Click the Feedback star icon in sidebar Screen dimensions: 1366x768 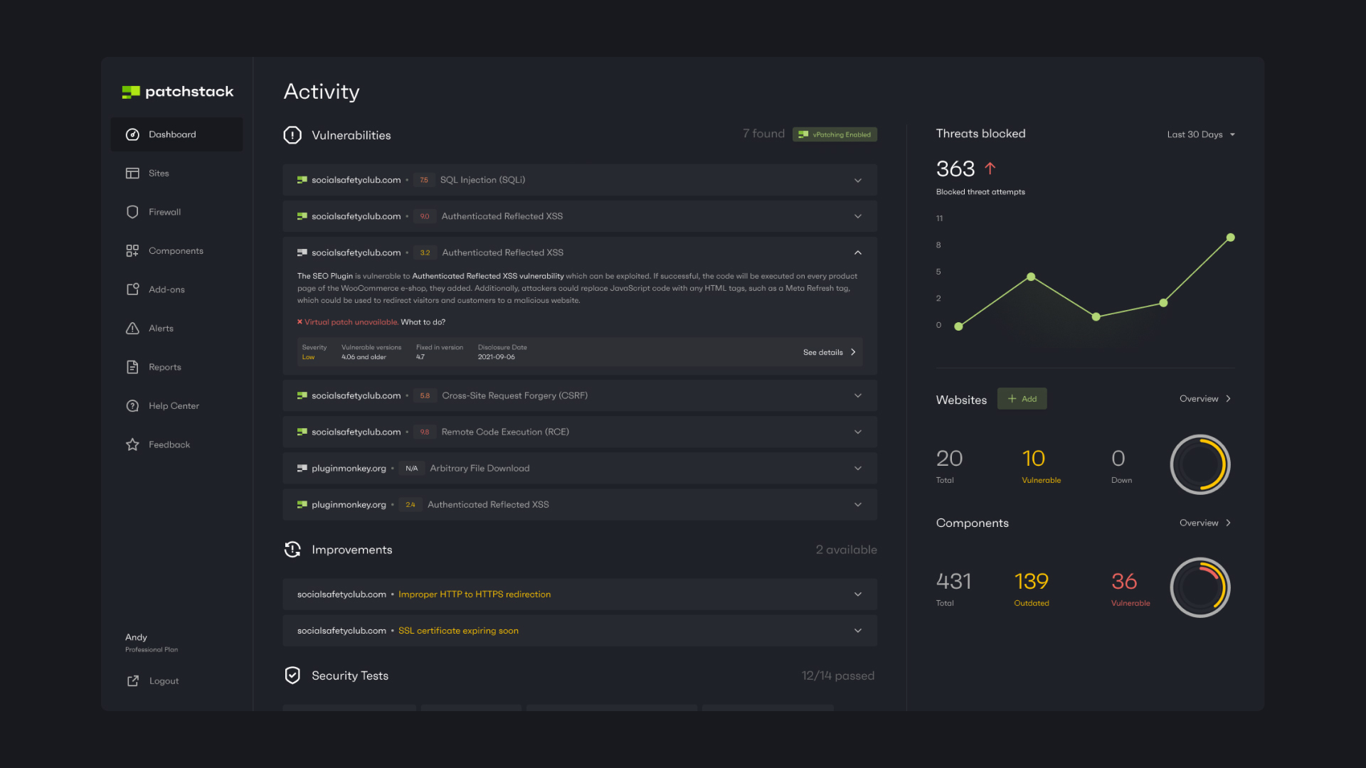132,444
